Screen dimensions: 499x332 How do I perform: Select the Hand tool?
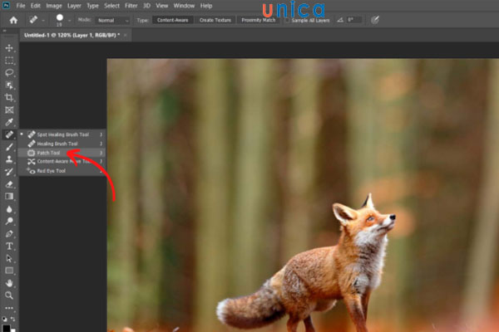click(9, 283)
